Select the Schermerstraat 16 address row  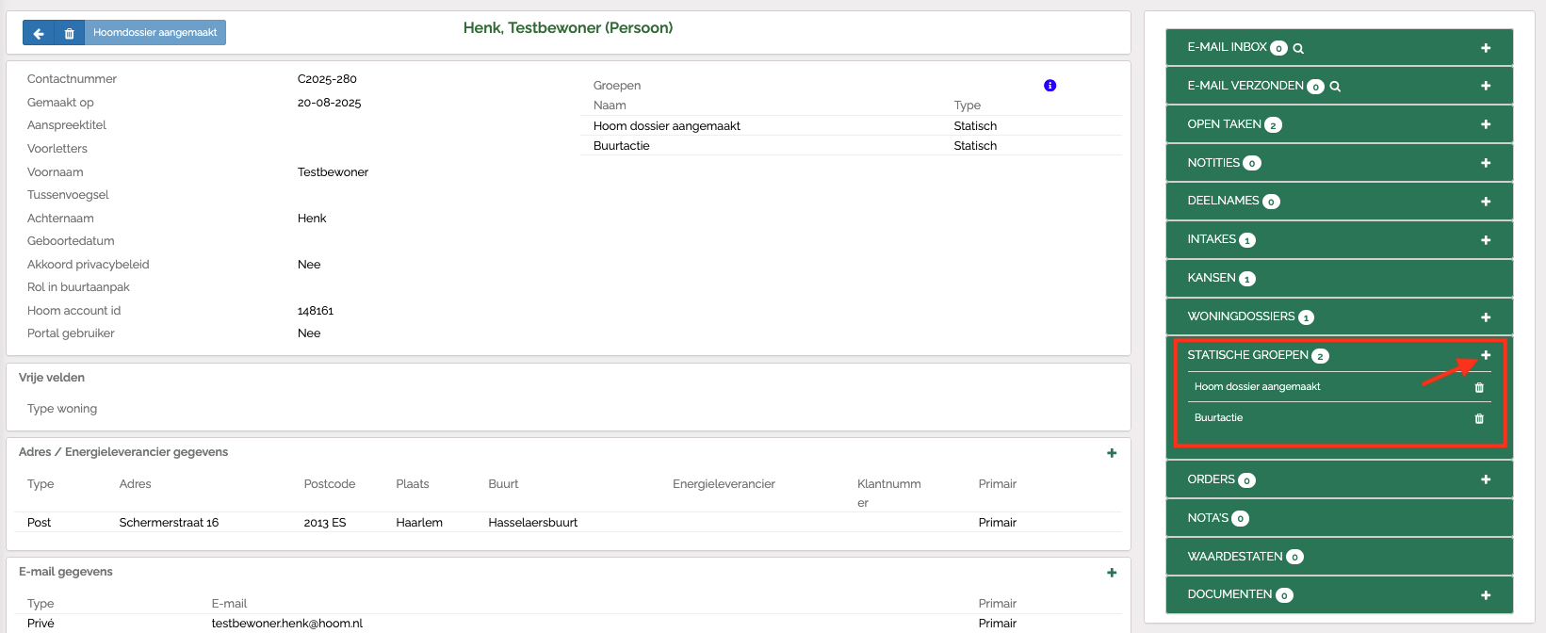(169, 523)
